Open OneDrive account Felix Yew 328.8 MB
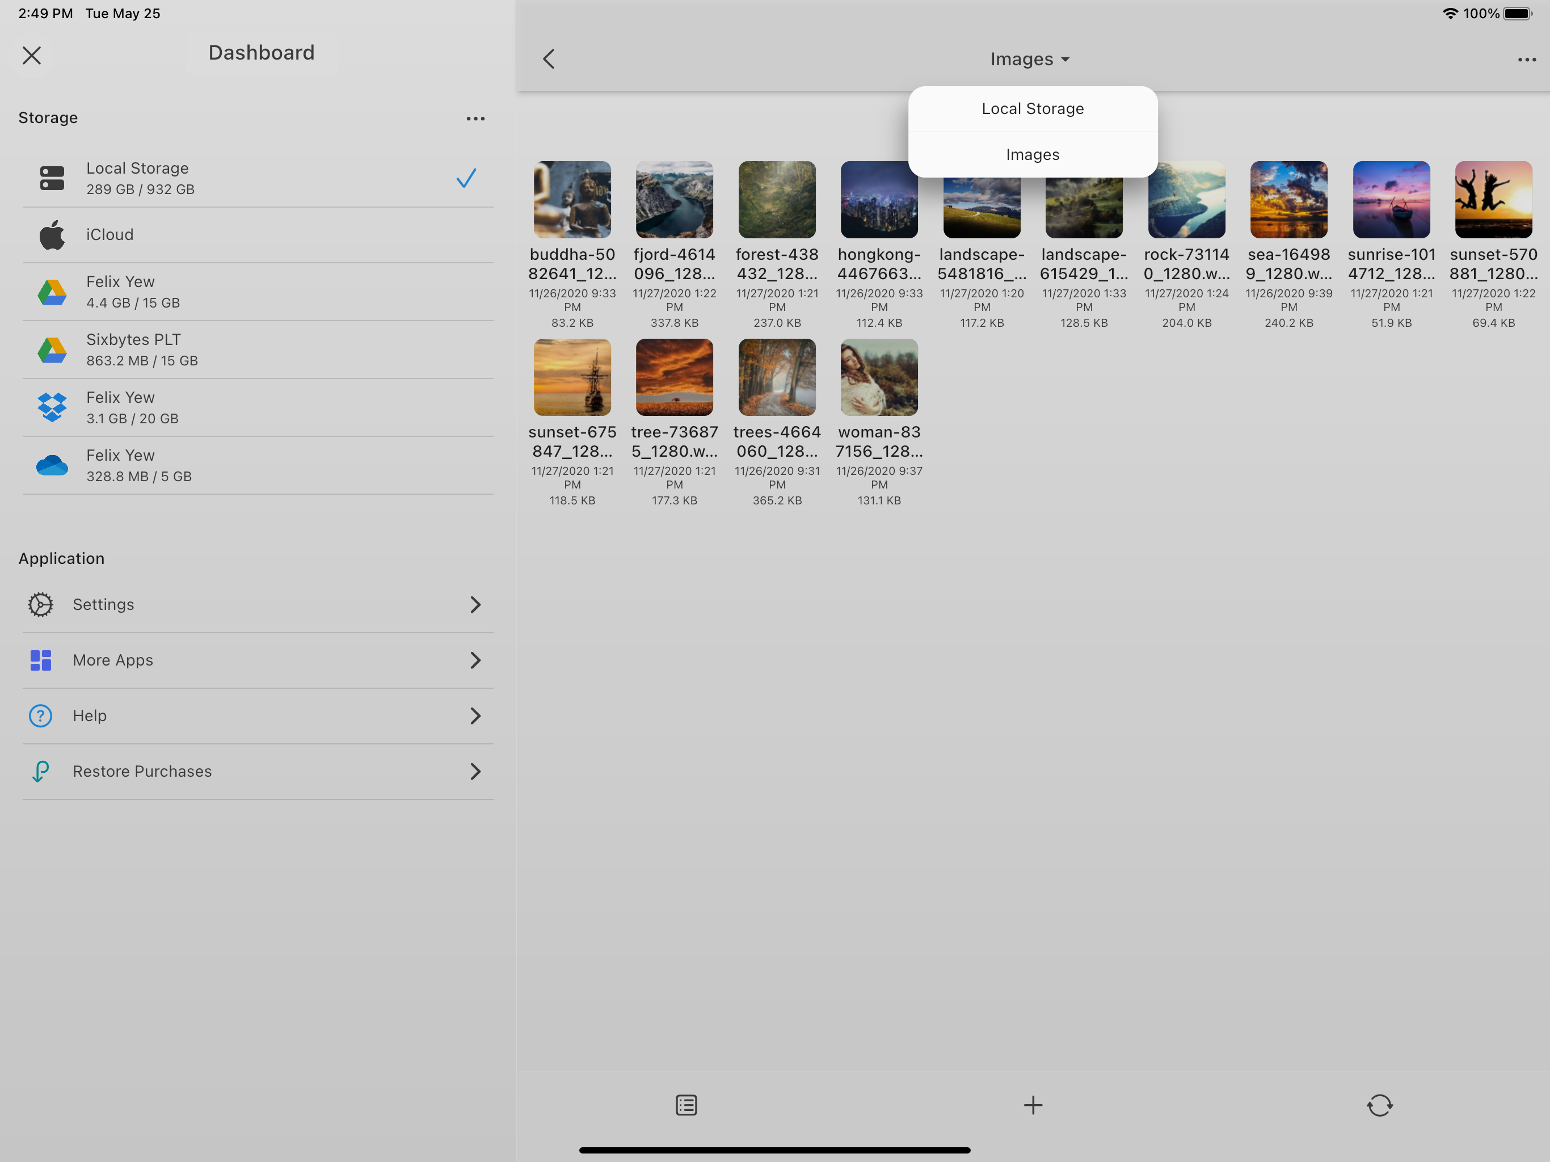The width and height of the screenshot is (1550, 1162). [x=257, y=465]
